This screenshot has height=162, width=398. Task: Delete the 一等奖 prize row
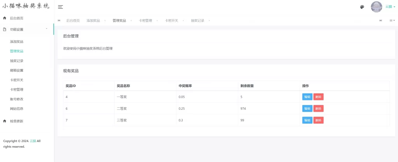(318, 97)
